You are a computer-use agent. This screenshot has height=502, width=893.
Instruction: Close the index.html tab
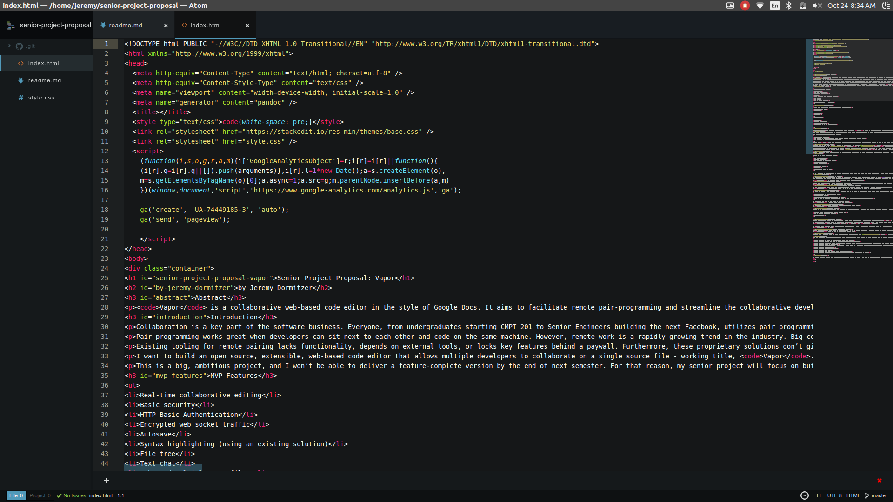[x=247, y=26]
